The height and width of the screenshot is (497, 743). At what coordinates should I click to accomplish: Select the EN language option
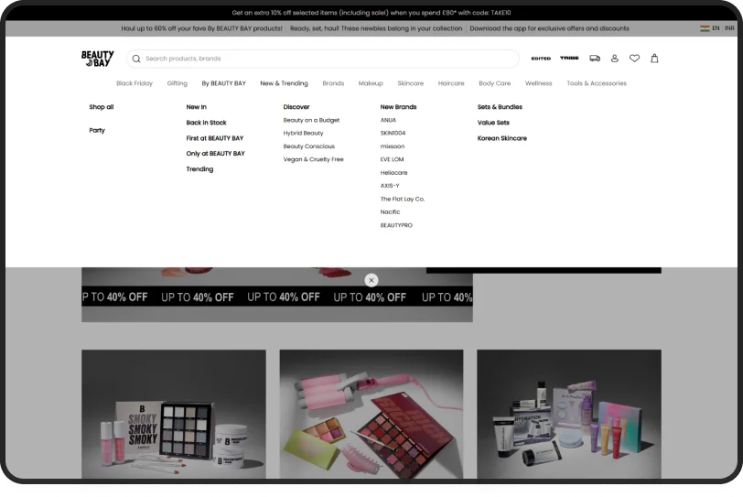(x=716, y=28)
